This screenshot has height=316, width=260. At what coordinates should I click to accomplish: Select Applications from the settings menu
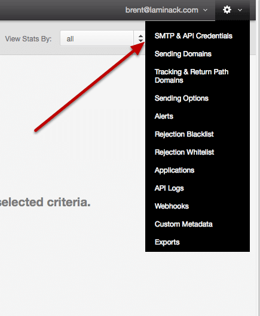point(174,170)
